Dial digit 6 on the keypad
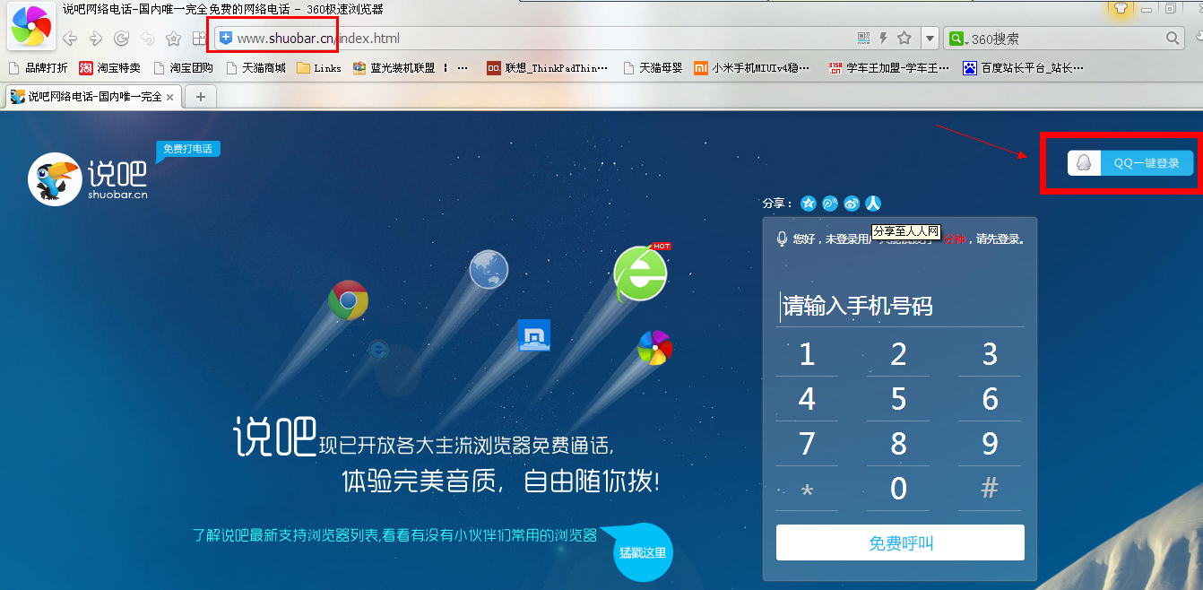 pos(990,399)
